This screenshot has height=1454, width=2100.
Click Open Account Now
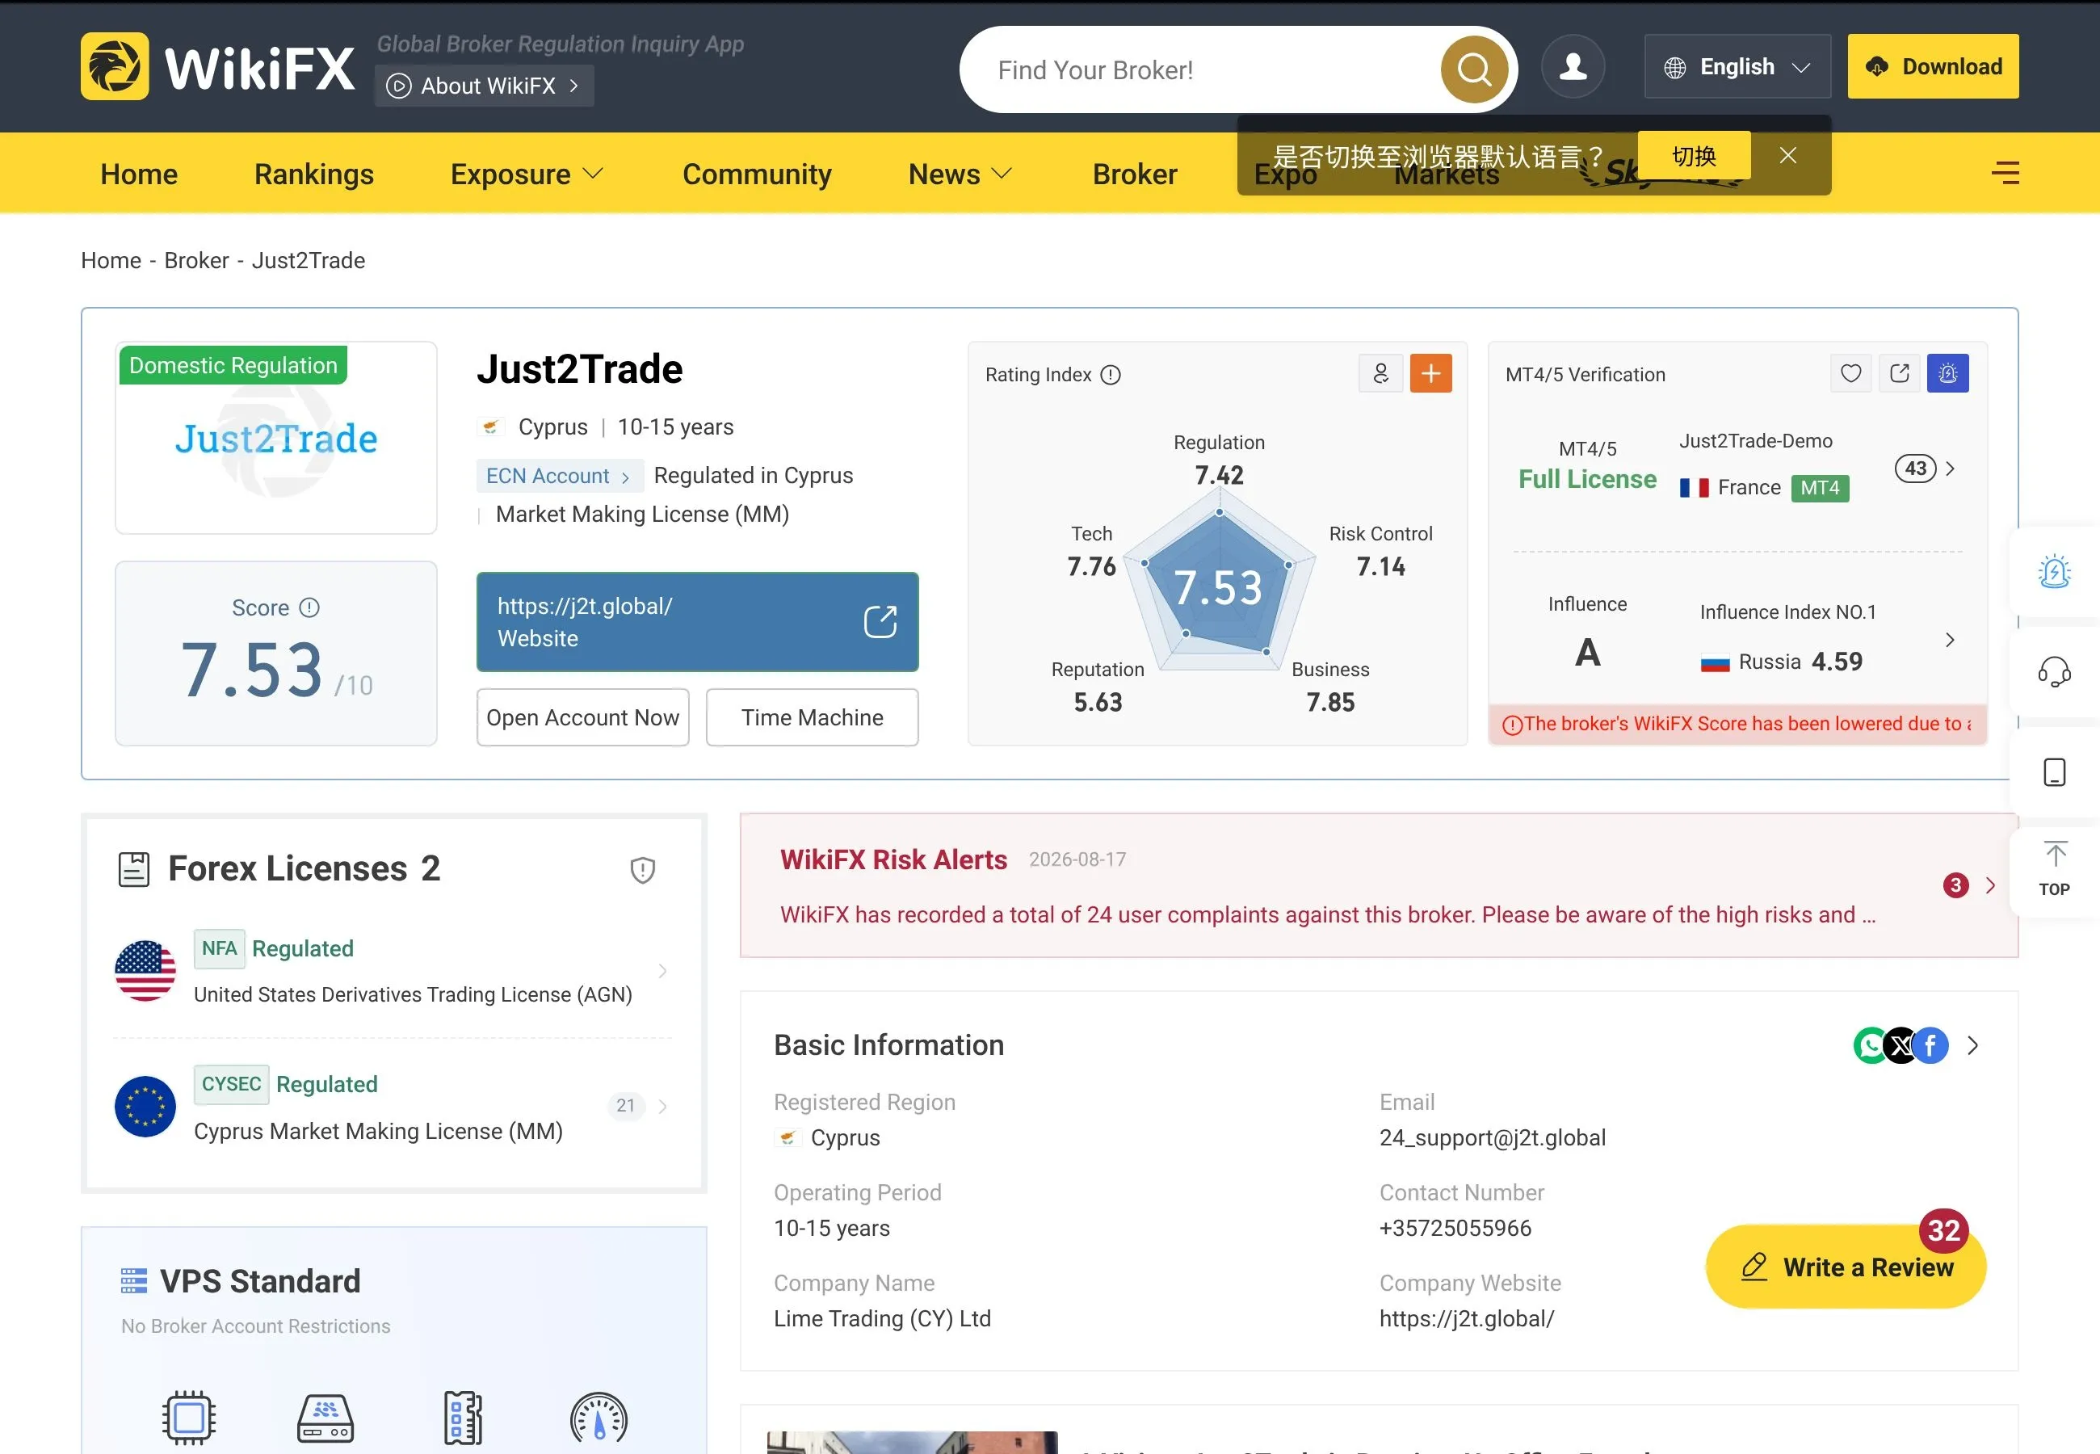(583, 718)
